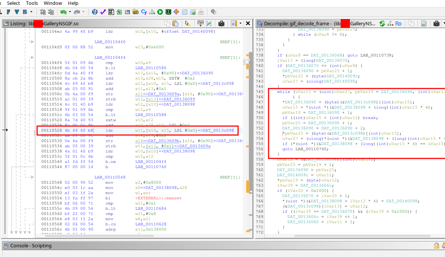This screenshot has height=257, width=445.
Task: Open the memory map chip icon
Action: tap(168, 12)
